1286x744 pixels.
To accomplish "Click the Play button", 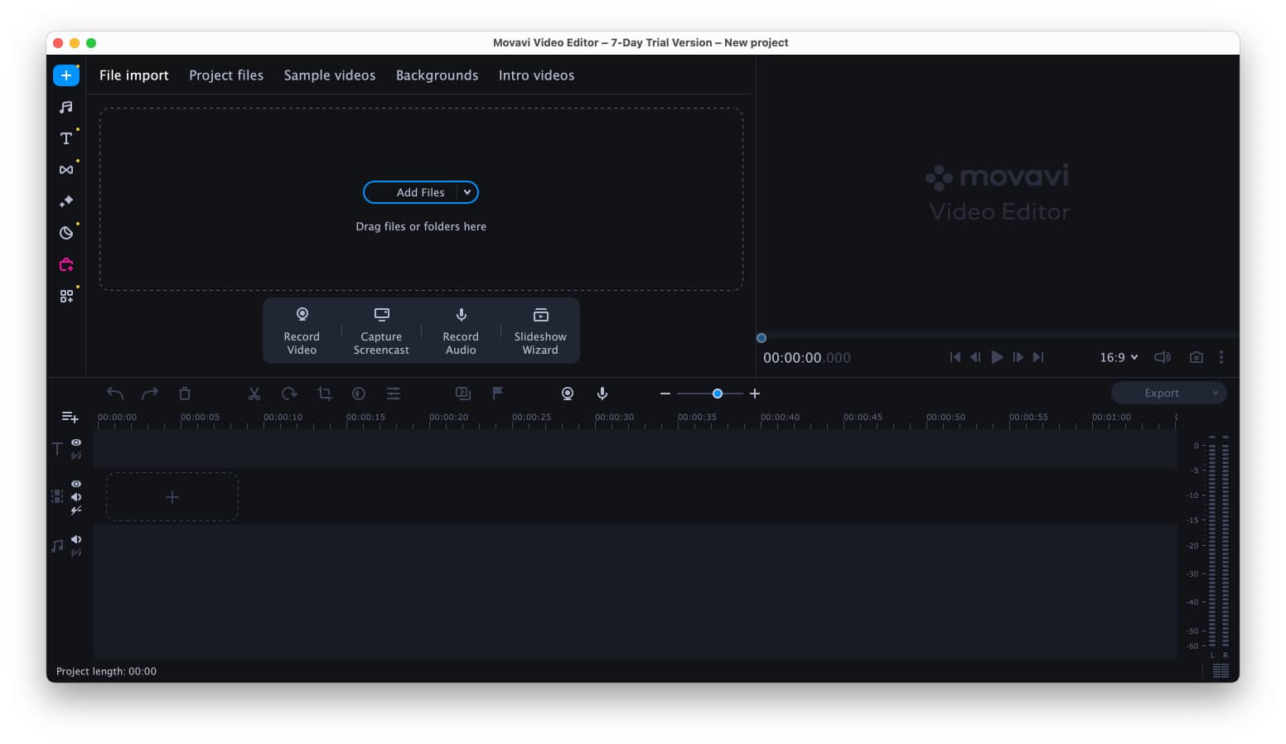I will coord(997,357).
